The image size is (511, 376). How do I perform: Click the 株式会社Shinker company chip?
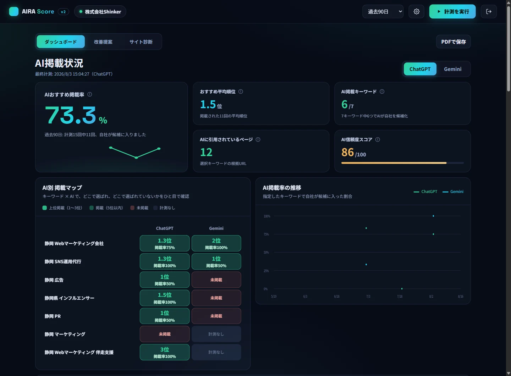tap(100, 12)
